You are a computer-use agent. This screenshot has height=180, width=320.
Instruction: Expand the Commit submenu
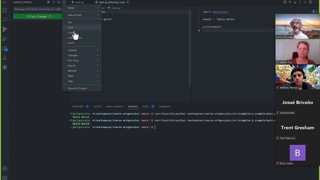81,50
